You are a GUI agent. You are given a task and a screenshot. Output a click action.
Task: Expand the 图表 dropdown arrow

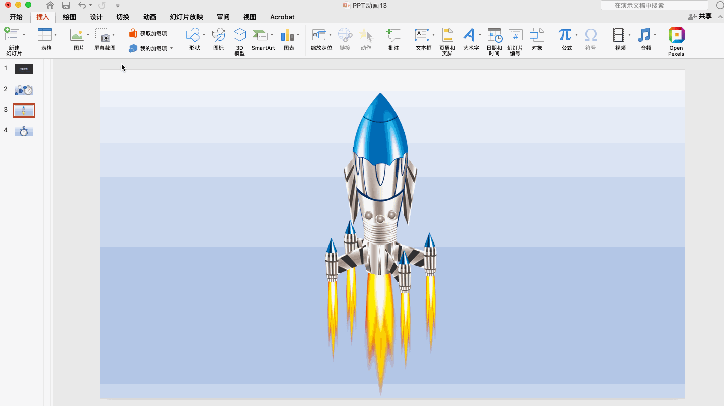pyautogui.click(x=298, y=35)
